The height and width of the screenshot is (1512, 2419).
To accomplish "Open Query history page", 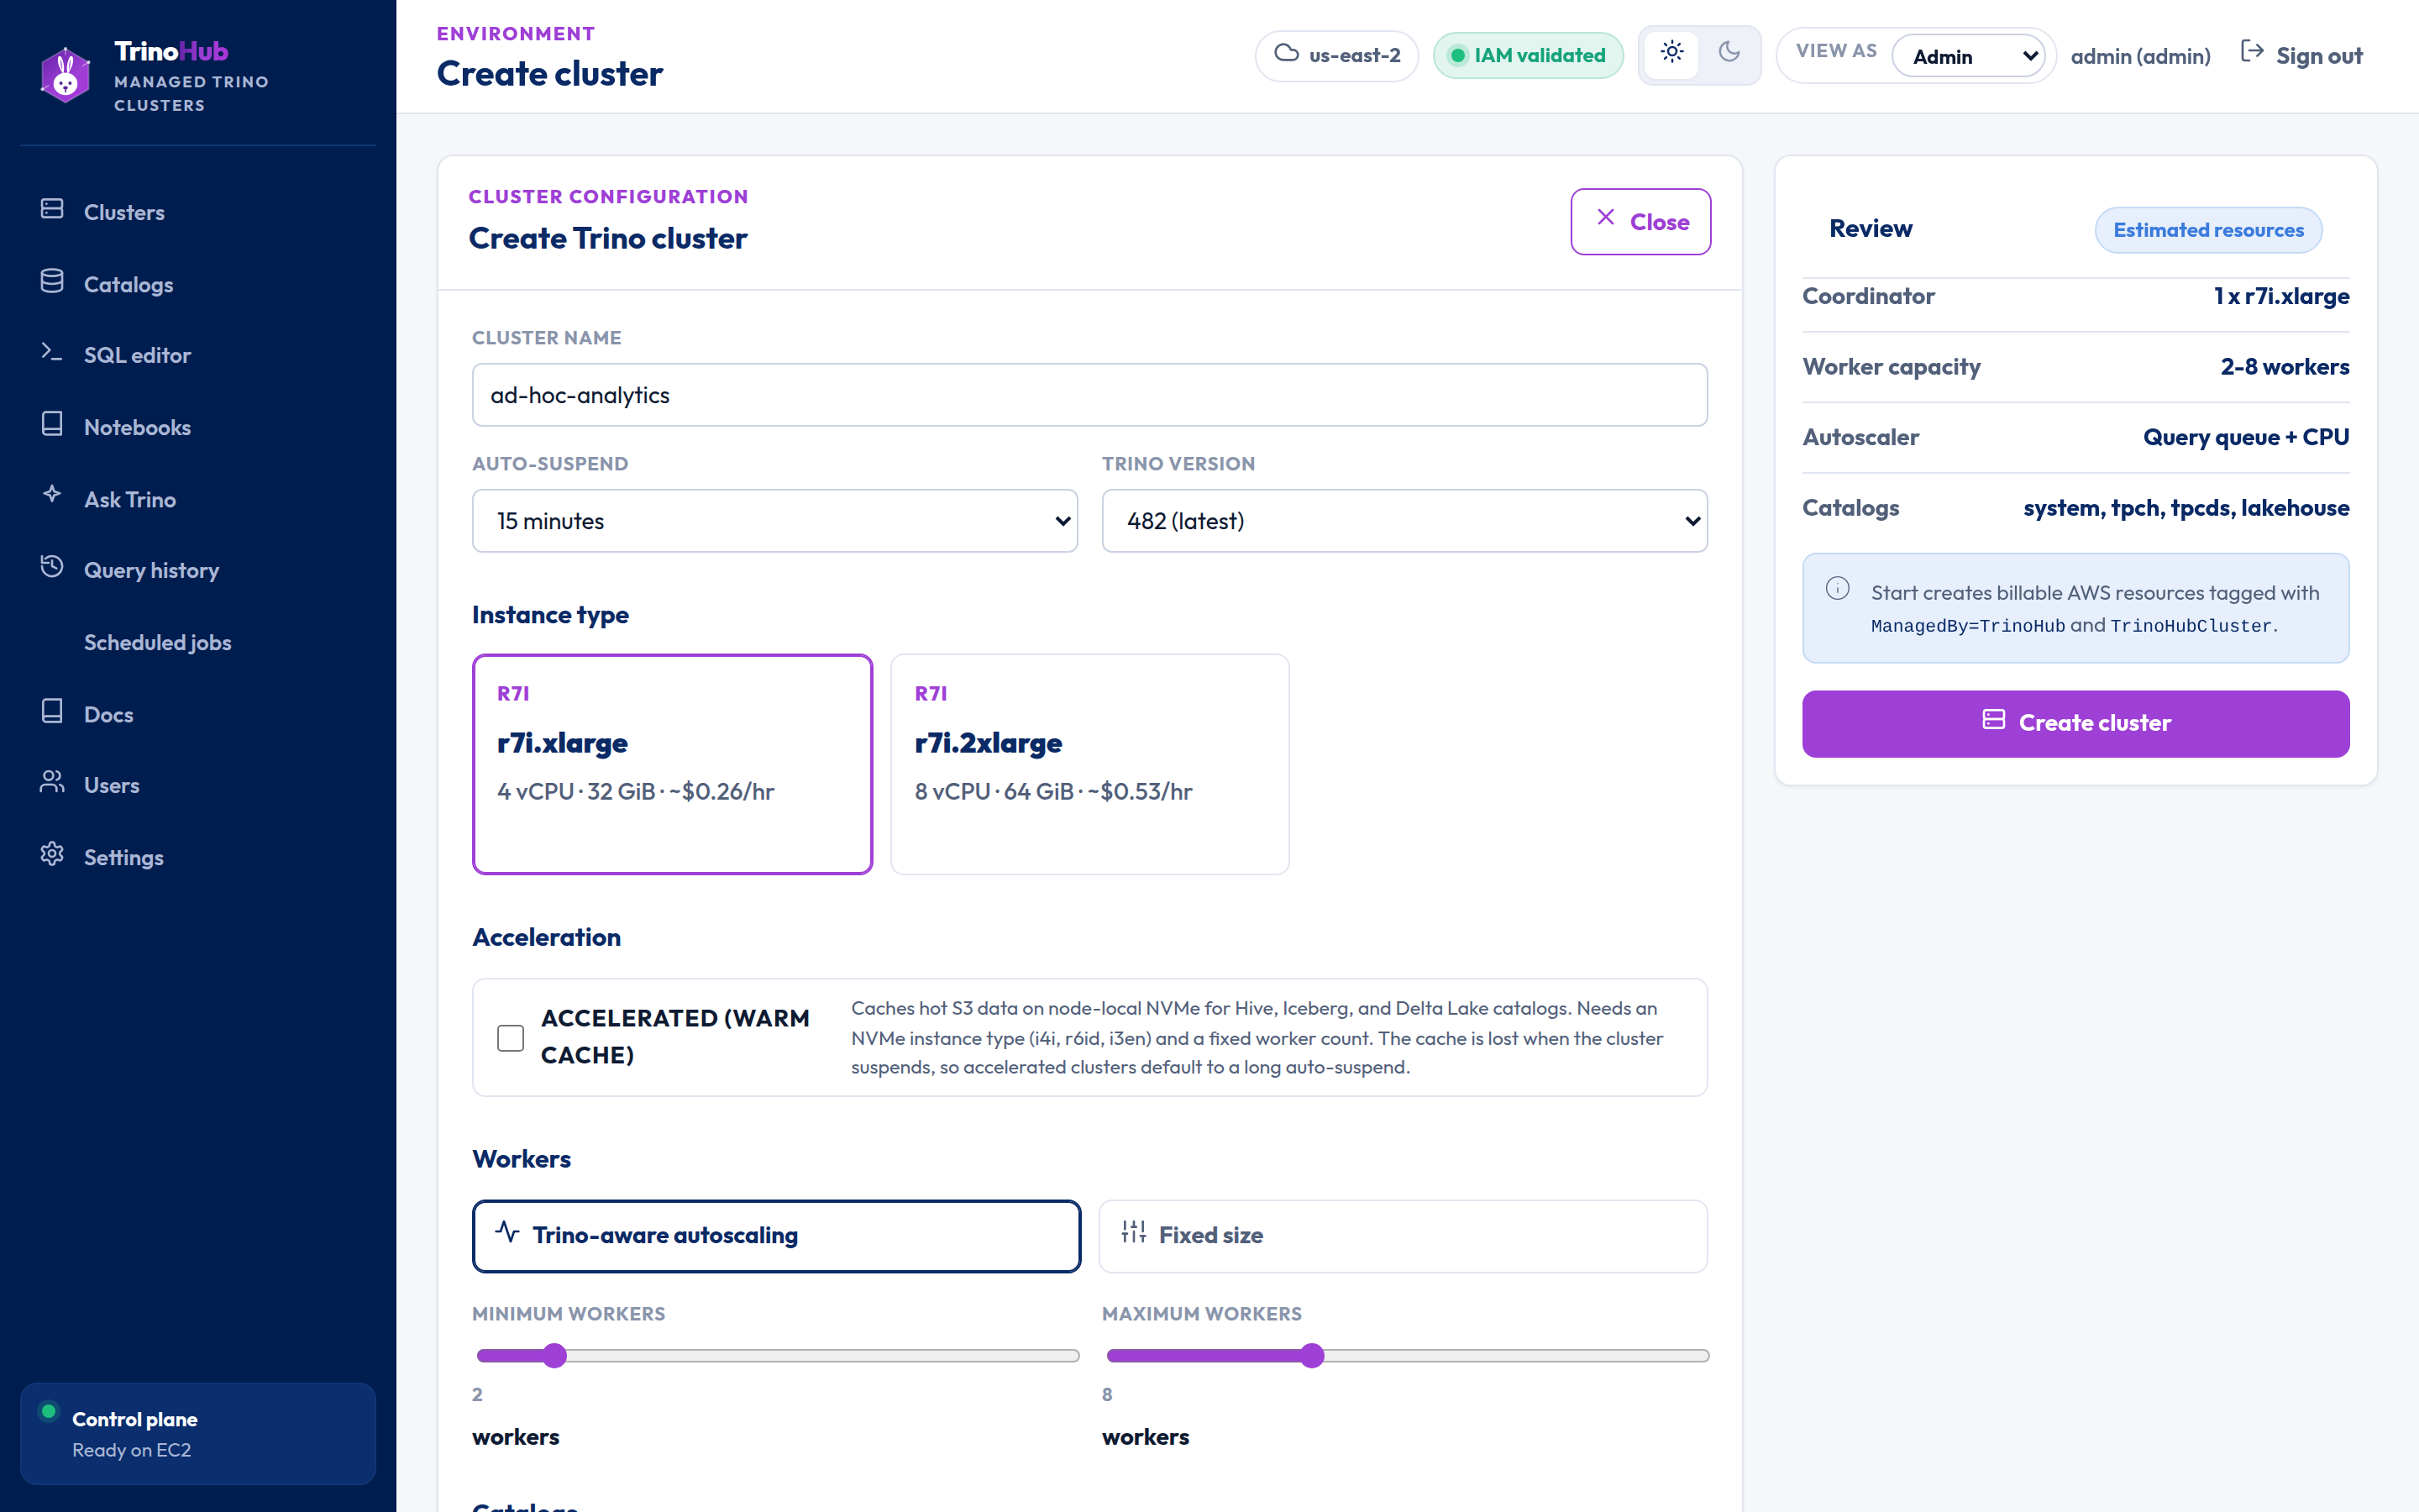I will pos(198,570).
